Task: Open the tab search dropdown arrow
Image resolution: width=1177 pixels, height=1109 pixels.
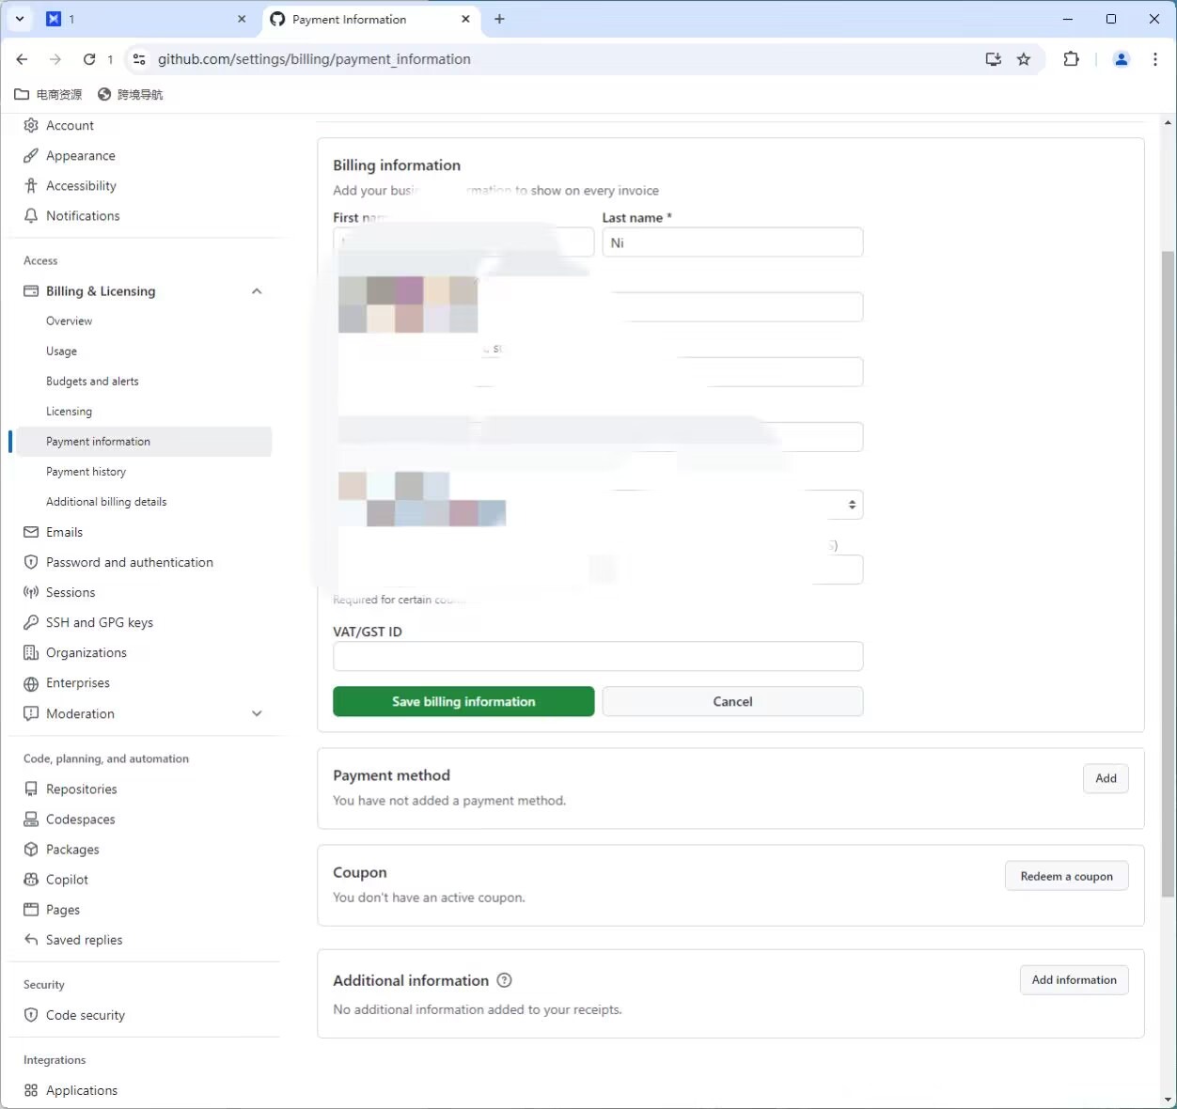Action: click(x=20, y=19)
